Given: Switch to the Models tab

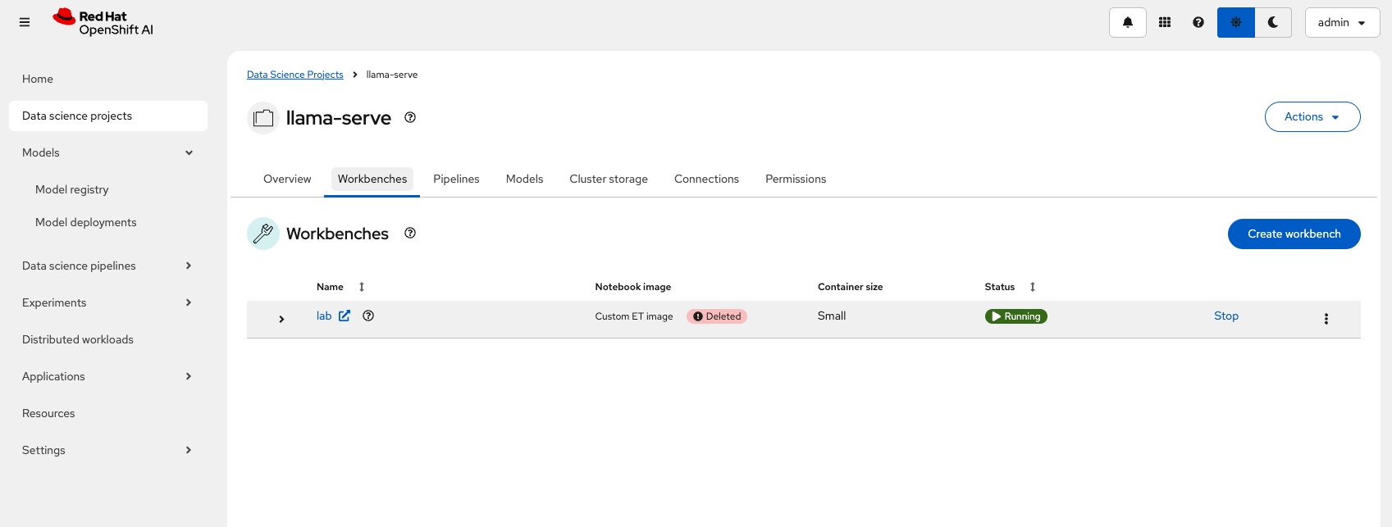Looking at the screenshot, I should tap(524, 179).
